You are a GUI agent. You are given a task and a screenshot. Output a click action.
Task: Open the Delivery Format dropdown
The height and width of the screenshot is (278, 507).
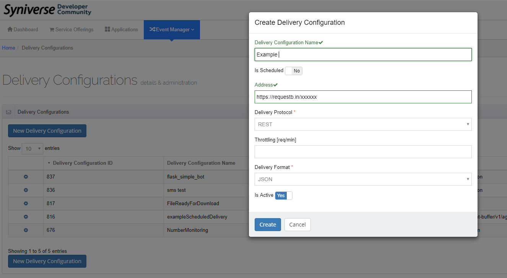pyautogui.click(x=363, y=179)
